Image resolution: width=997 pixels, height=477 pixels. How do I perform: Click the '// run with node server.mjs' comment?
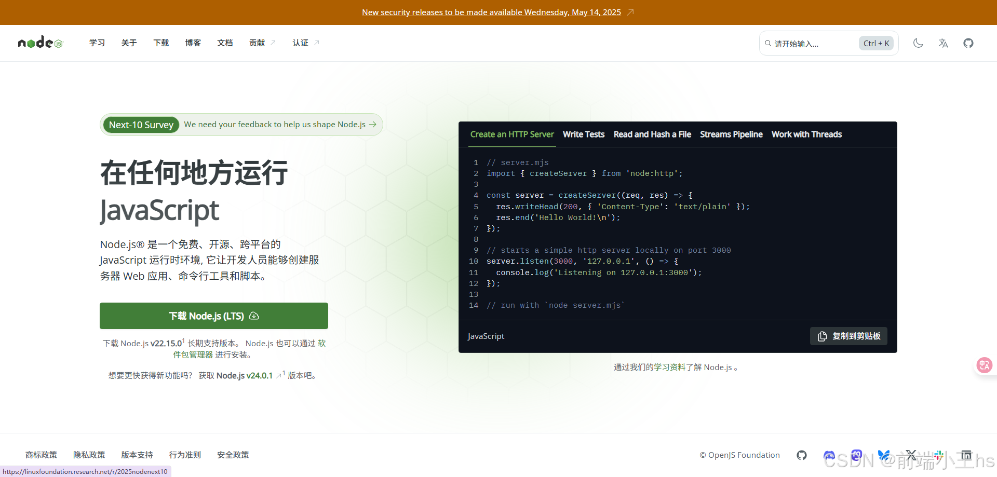(x=556, y=305)
